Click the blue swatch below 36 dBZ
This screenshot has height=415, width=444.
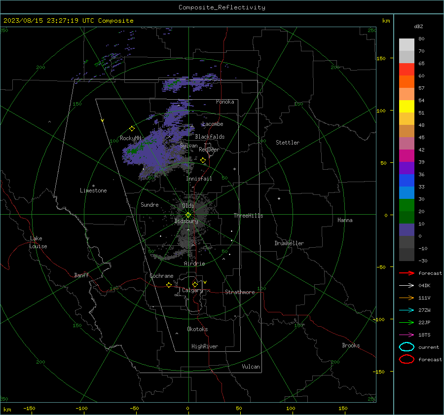[x=407, y=180]
